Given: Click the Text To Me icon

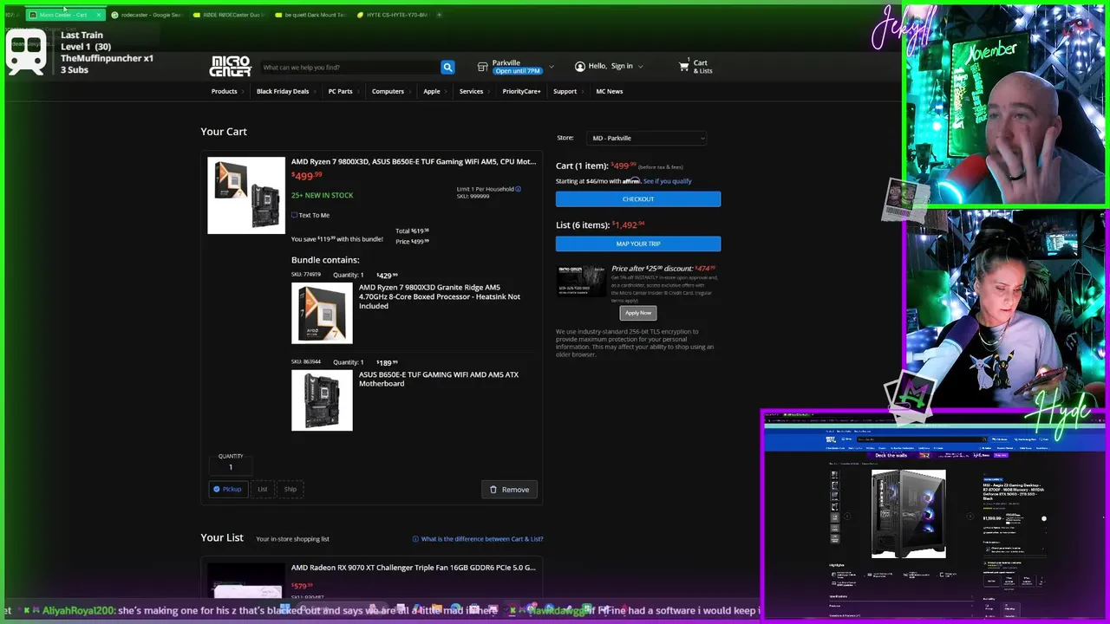Looking at the screenshot, I should coord(294,215).
